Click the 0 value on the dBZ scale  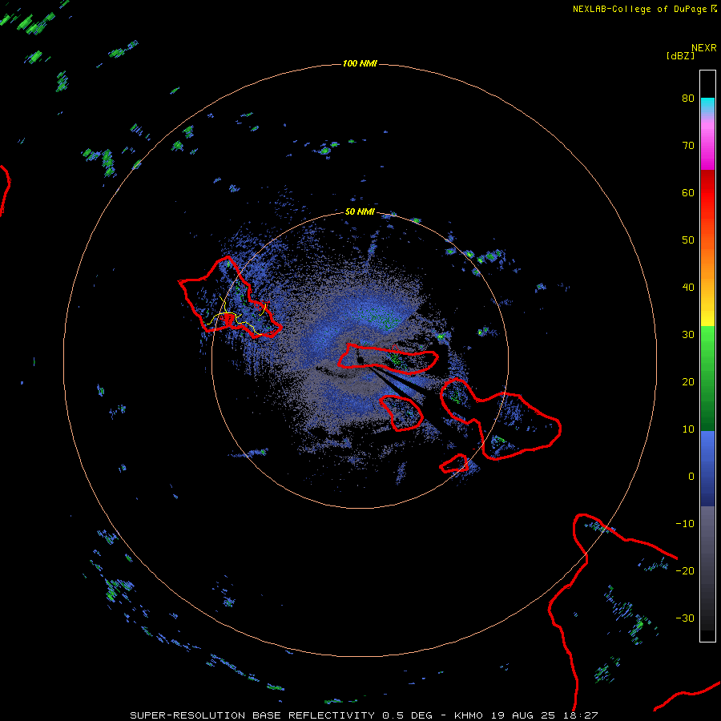pos(691,477)
